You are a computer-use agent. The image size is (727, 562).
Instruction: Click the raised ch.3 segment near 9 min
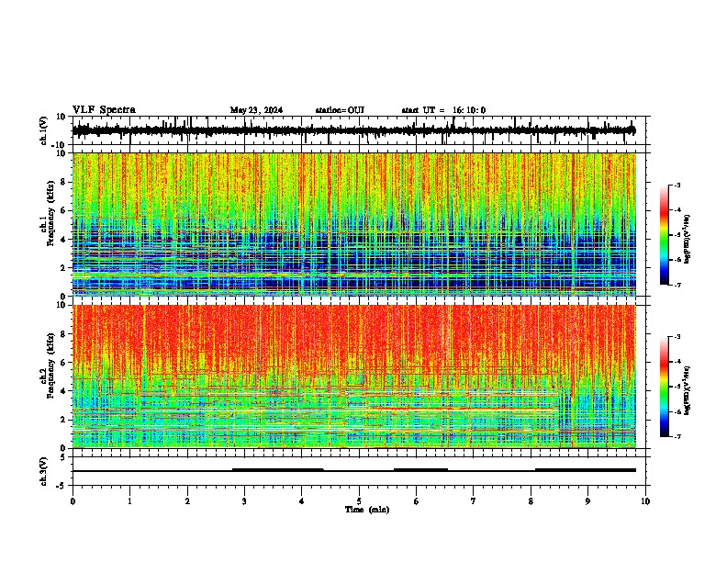(586, 470)
